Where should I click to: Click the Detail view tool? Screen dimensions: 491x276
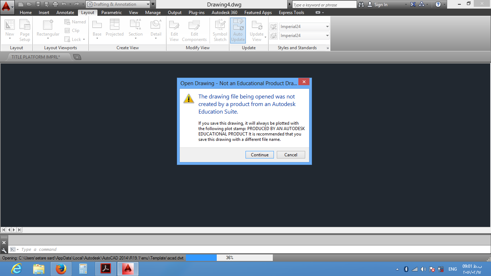(156, 28)
